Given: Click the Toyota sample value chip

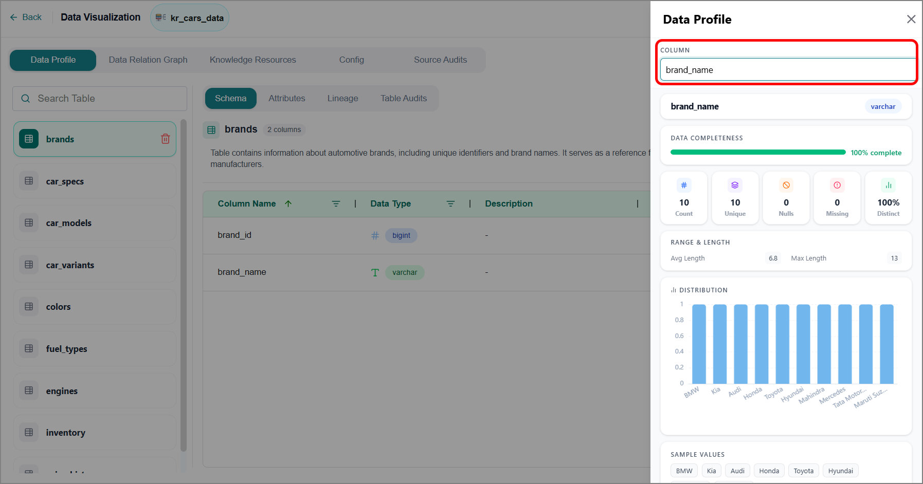Looking at the screenshot, I should coord(803,471).
